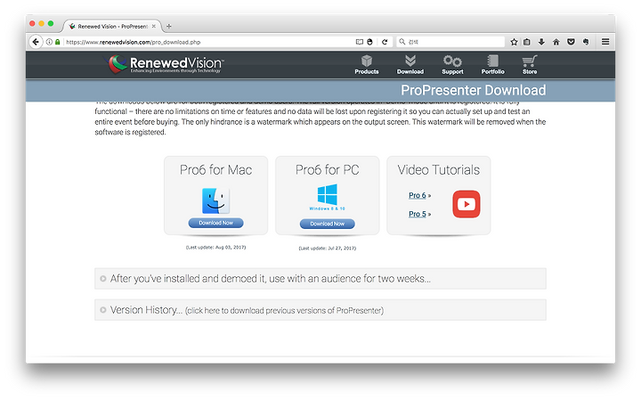This screenshot has height=400, width=641.
Task: Click the green padlock security icon
Action: [58, 42]
